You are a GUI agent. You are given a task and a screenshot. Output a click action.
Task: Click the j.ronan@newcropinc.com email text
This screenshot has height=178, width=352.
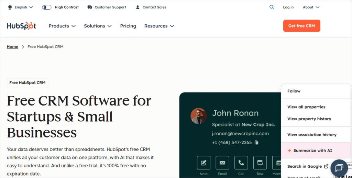(x=240, y=134)
